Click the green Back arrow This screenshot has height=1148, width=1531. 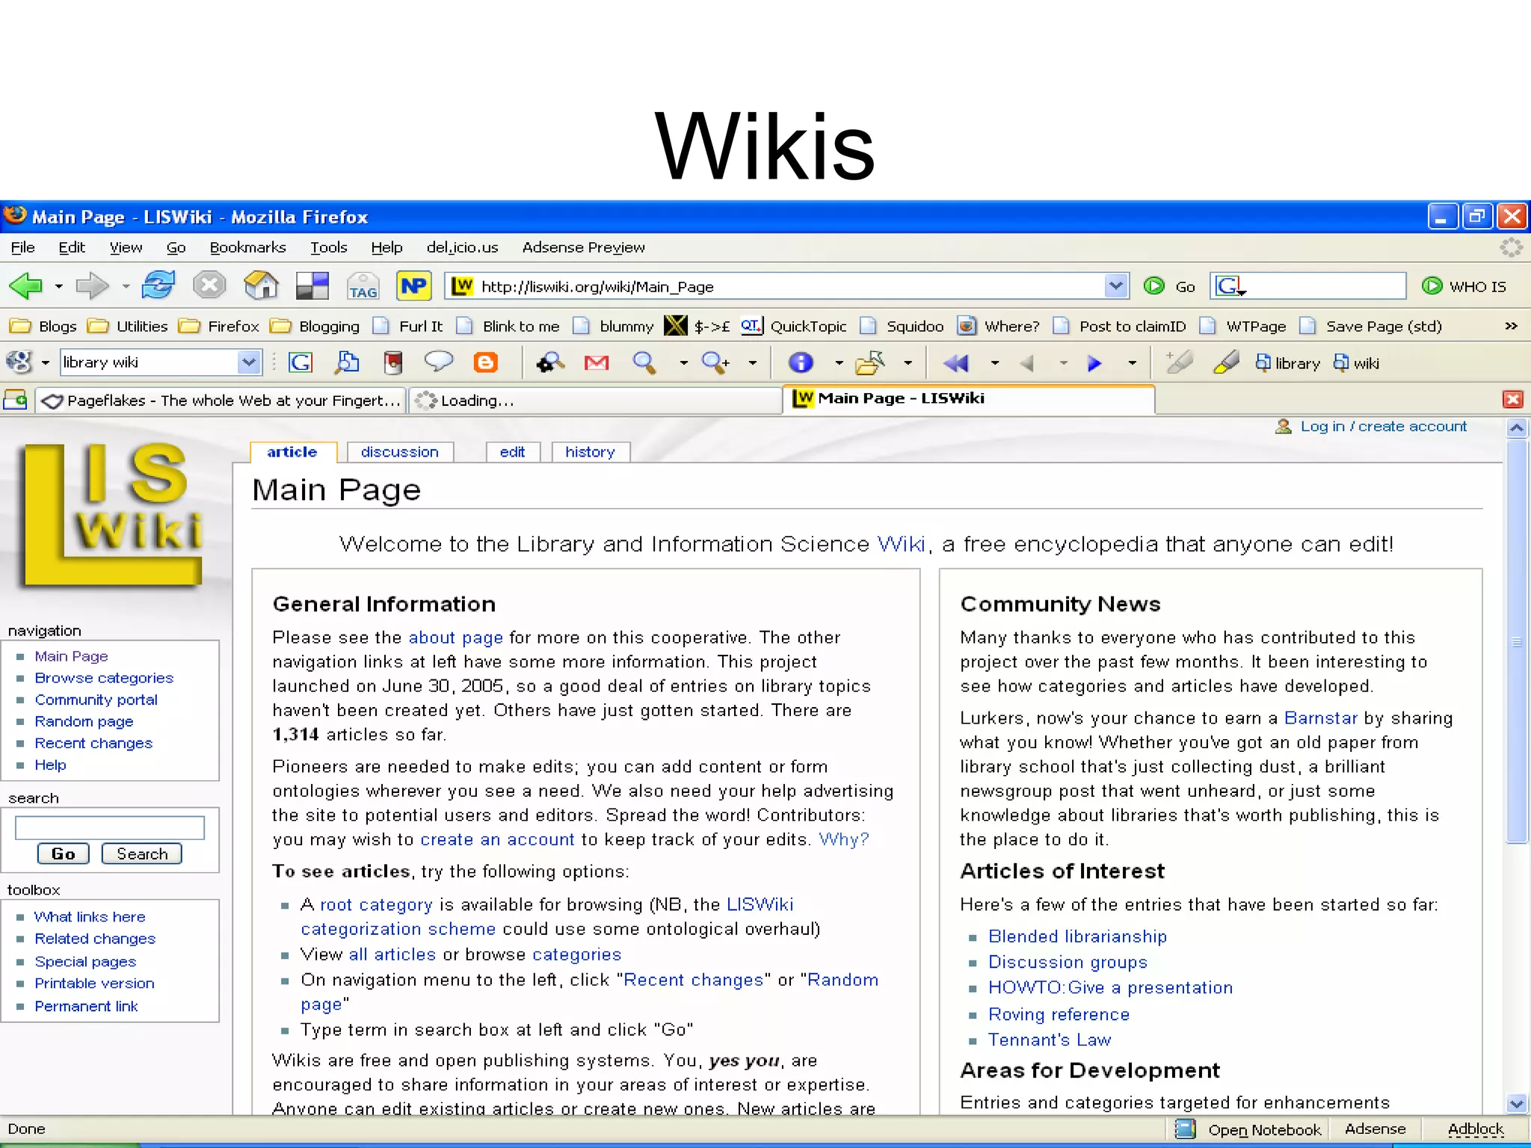coord(25,286)
